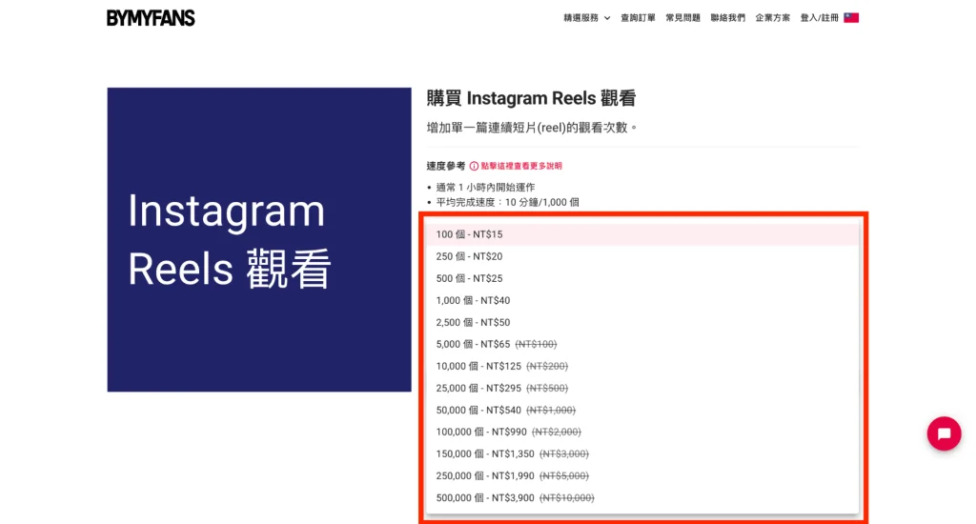The height and width of the screenshot is (524, 976).
Task: Select the 100 個 - NT$15 option
Action: point(641,234)
